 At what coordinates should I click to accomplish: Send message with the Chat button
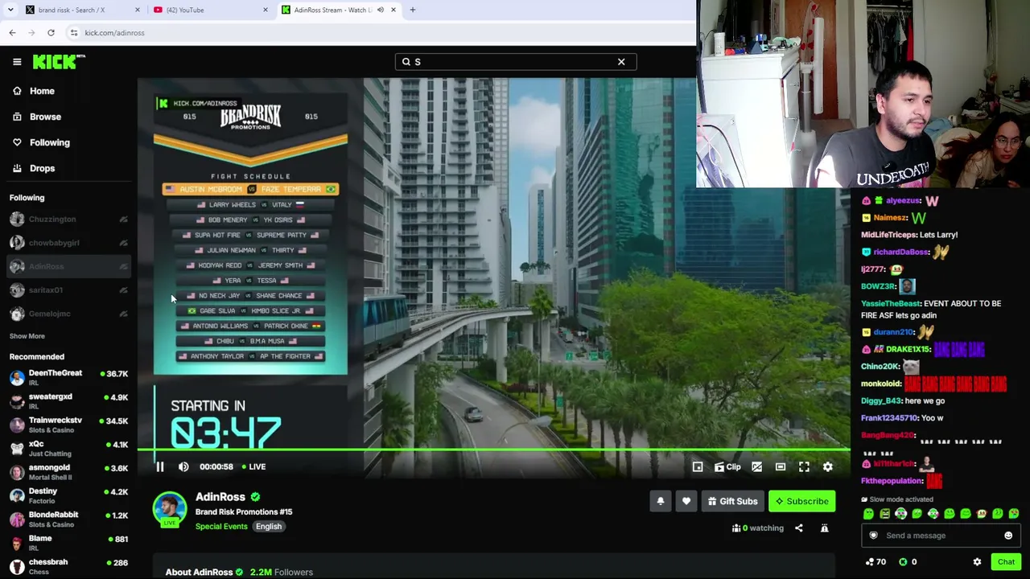[x=1006, y=562]
